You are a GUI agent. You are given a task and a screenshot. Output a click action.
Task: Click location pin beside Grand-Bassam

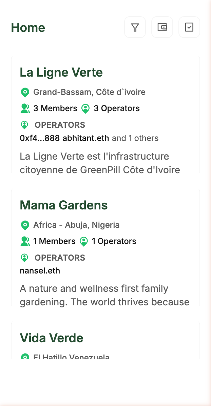tap(25, 92)
